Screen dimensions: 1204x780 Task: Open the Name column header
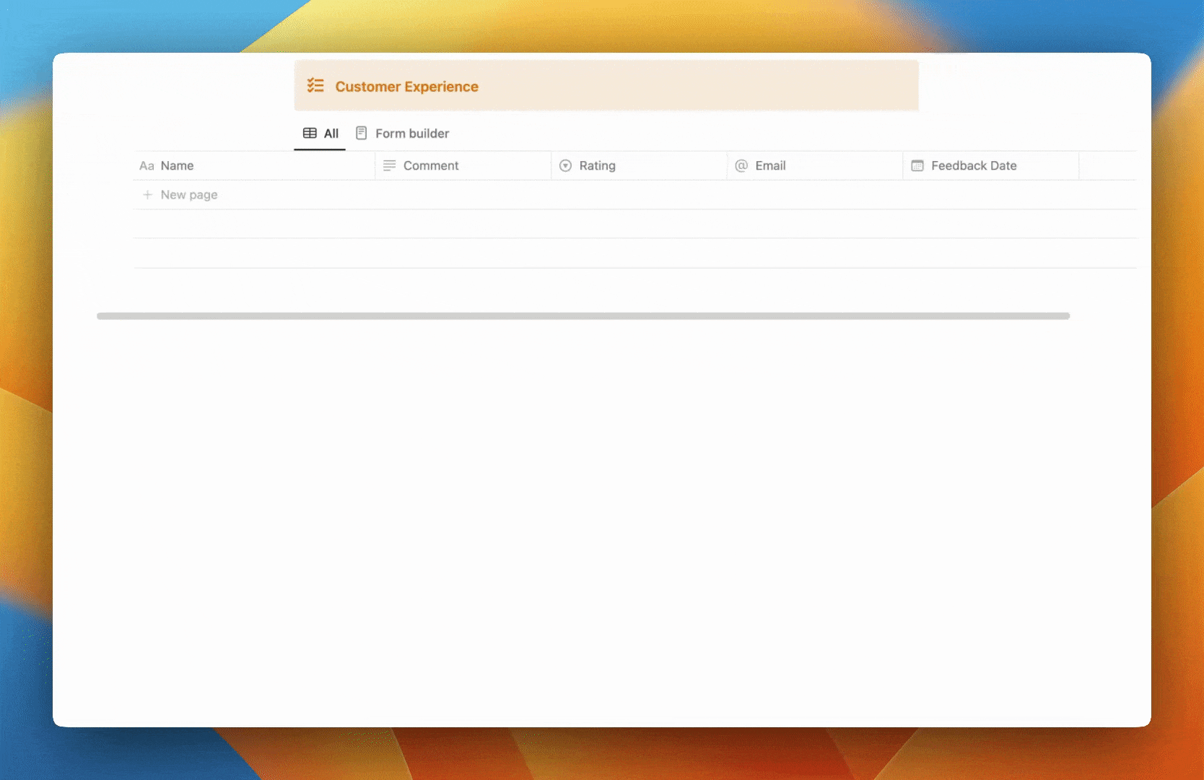click(254, 166)
